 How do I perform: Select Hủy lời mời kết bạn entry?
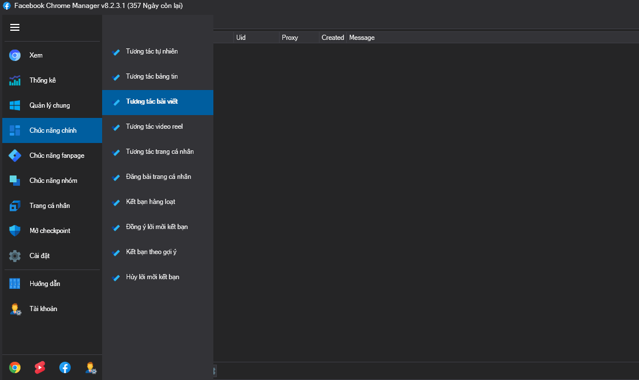point(152,277)
